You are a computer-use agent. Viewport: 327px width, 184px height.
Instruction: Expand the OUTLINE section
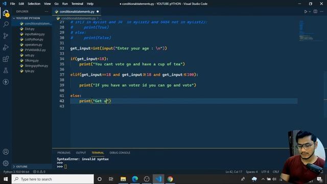click(x=21, y=167)
